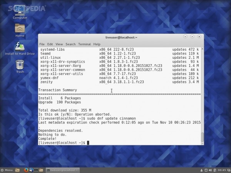
Task: Click the final command prompt cursor
Action: (88, 143)
